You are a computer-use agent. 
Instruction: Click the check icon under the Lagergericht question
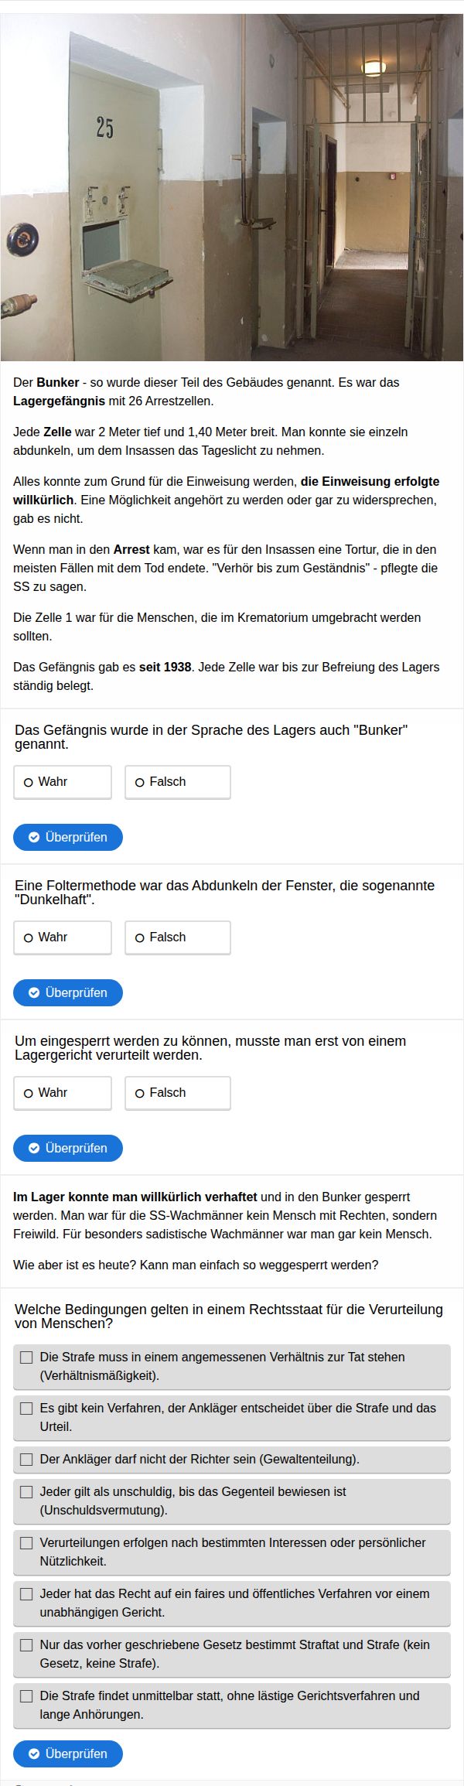(x=34, y=1148)
